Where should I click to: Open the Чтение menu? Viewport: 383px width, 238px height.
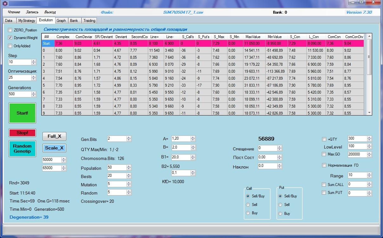[14, 12]
